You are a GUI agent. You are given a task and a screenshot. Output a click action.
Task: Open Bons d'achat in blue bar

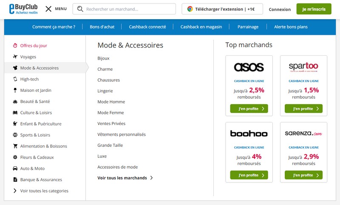coord(102,27)
